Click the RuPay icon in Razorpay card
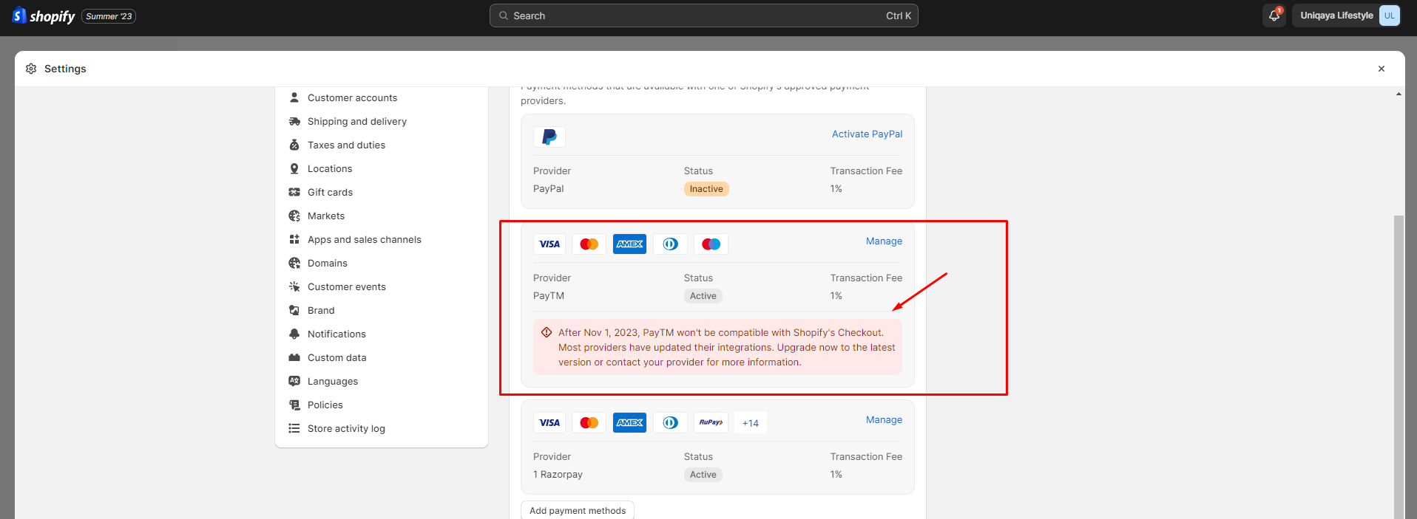 point(711,422)
